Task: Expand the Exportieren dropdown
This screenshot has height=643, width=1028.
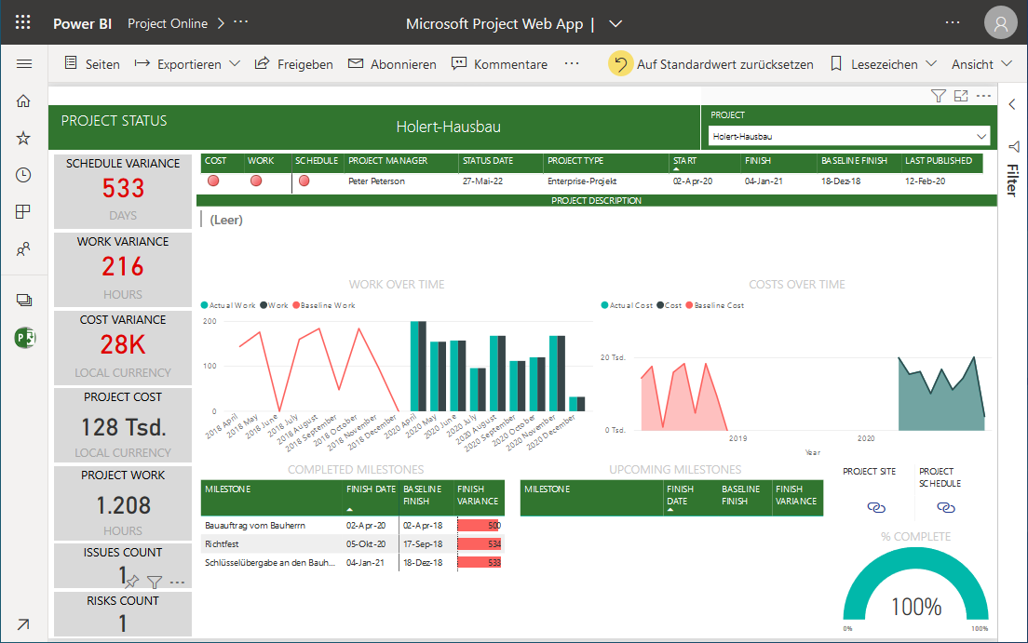Action: pyautogui.click(x=235, y=63)
